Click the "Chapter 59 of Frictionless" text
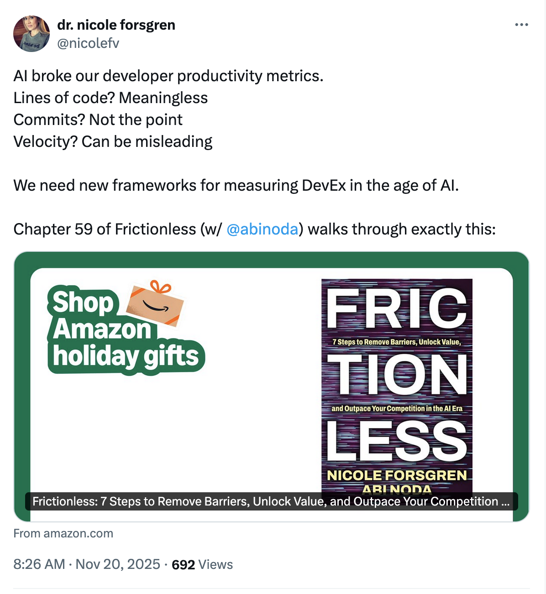 tap(105, 229)
